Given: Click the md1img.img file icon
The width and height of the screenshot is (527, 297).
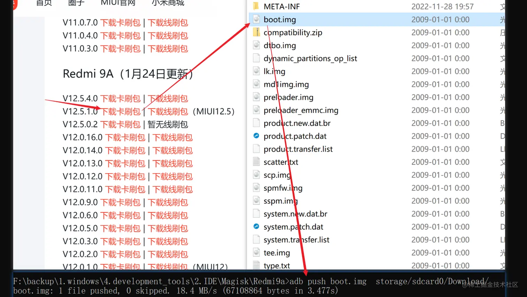Looking at the screenshot, I should click(x=256, y=84).
